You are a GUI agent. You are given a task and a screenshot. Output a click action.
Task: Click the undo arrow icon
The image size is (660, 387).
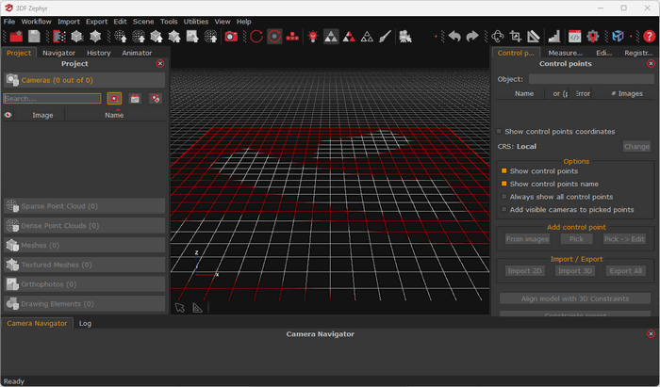click(454, 37)
